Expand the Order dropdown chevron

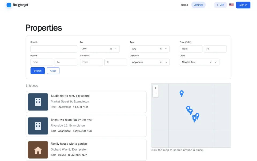point(216,62)
